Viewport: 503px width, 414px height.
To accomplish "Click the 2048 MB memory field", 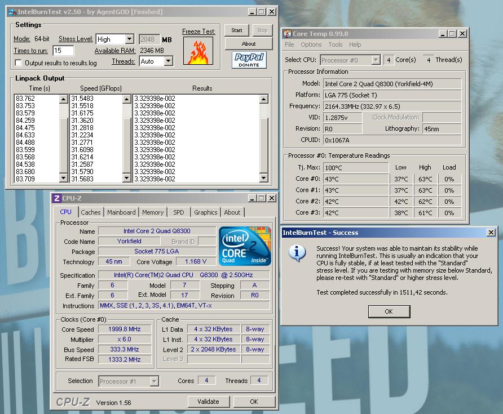I will pyautogui.click(x=149, y=39).
